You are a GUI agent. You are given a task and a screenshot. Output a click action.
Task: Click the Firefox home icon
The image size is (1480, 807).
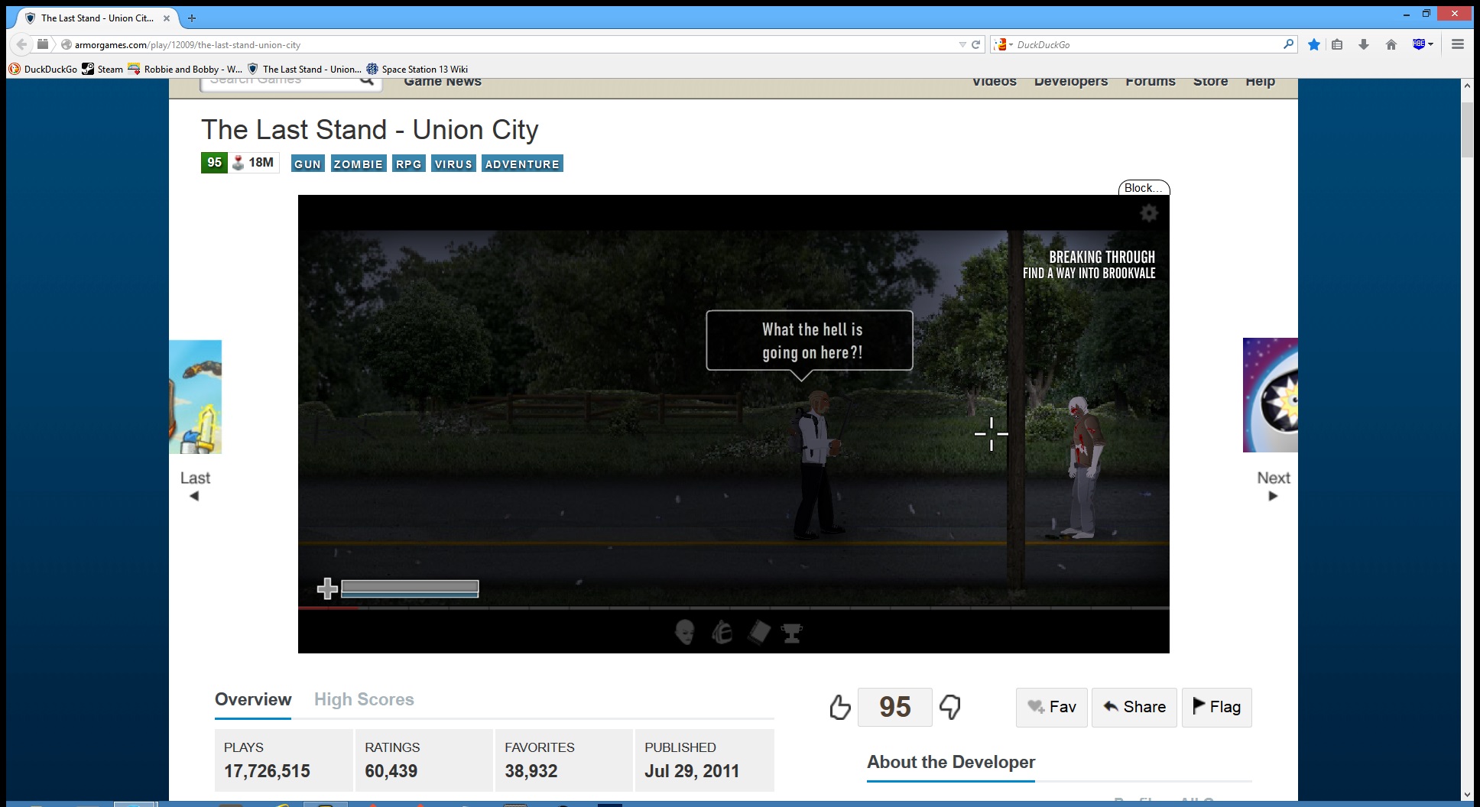pyautogui.click(x=1391, y=44)
